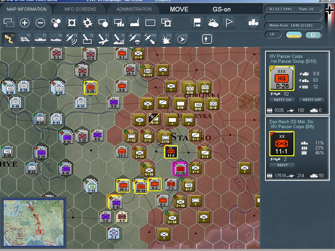Toggle unit counters display icon (overlapping rectangles)
The width and height of the screenshot is (335, 251).
pyautogui.click(x=9, y=23)
